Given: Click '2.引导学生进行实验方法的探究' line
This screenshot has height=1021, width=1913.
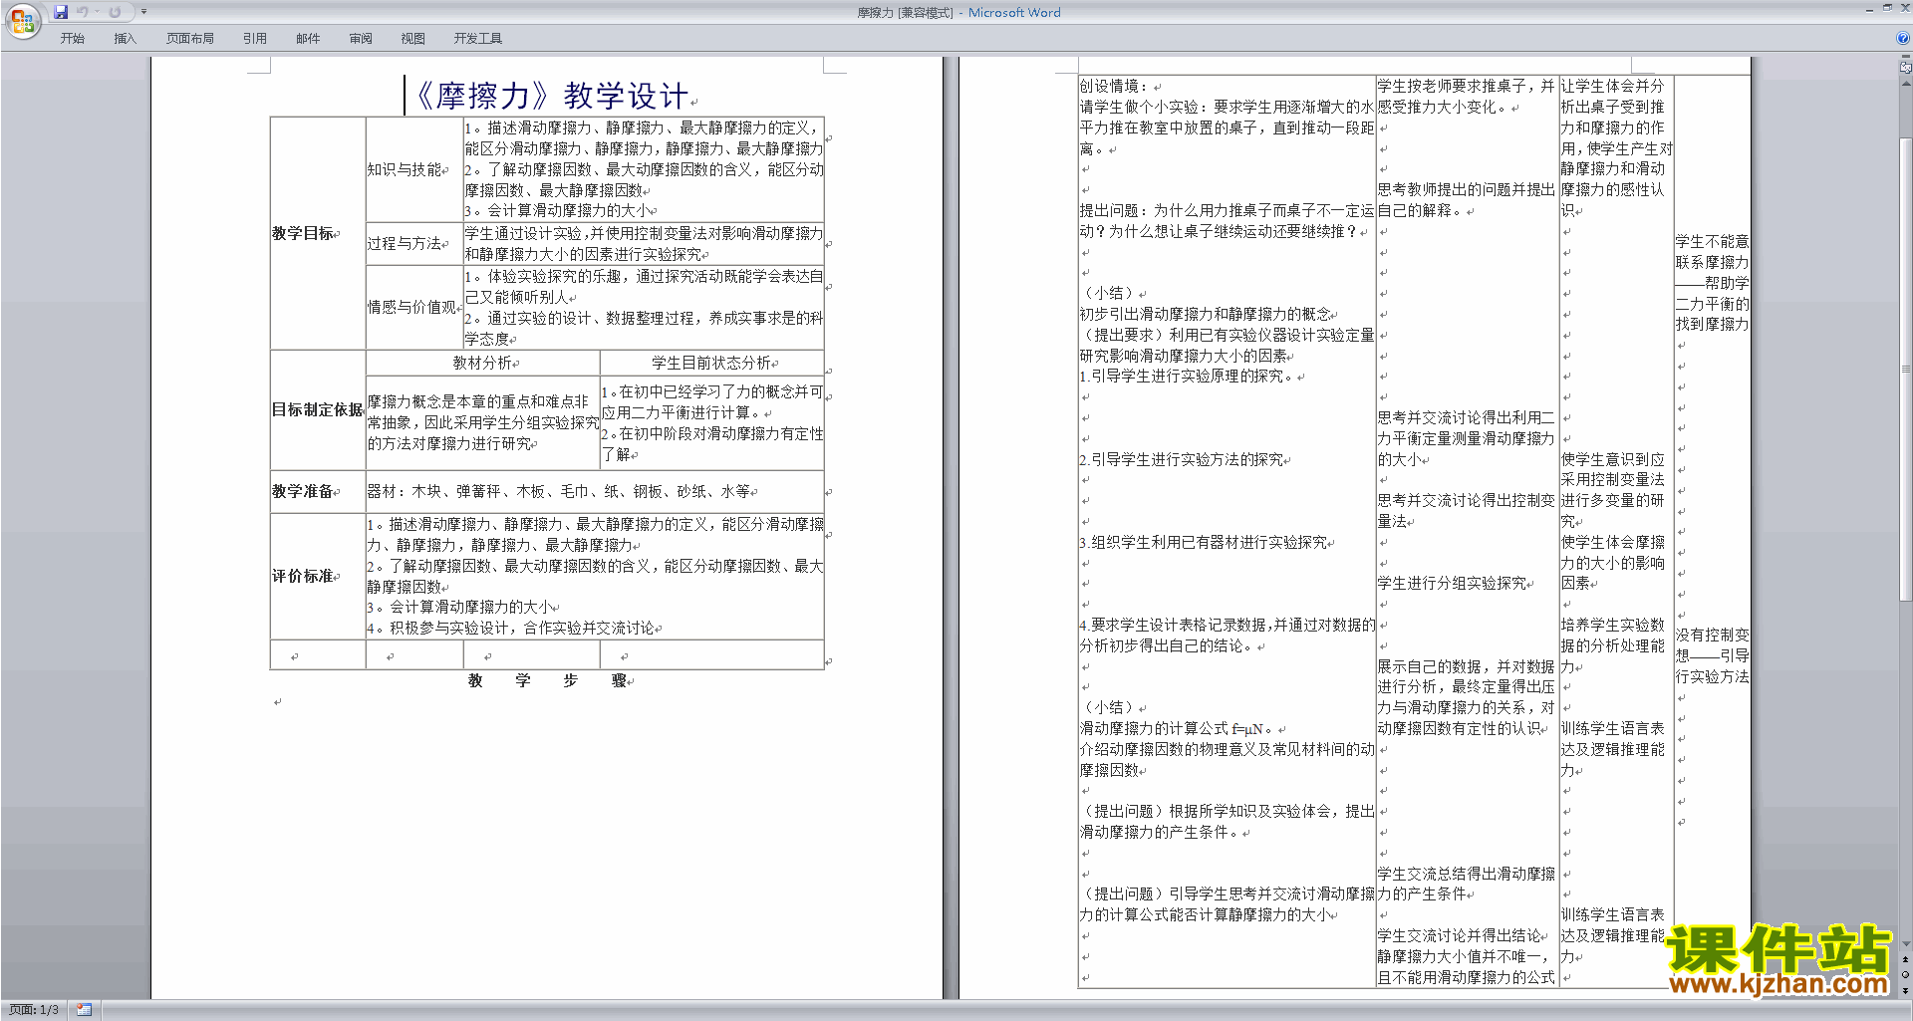Looking at the screenshot, I should [x=1182, y=459].
